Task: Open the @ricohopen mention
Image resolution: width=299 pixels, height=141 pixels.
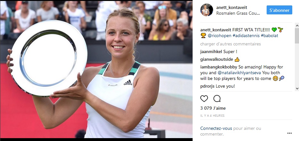Action: point(219,35)
